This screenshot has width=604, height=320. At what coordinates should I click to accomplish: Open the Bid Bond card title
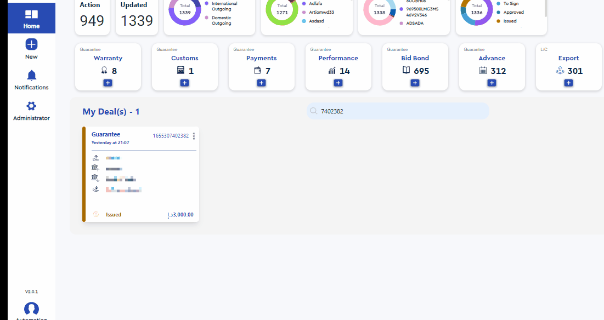(x=415, y=58)
